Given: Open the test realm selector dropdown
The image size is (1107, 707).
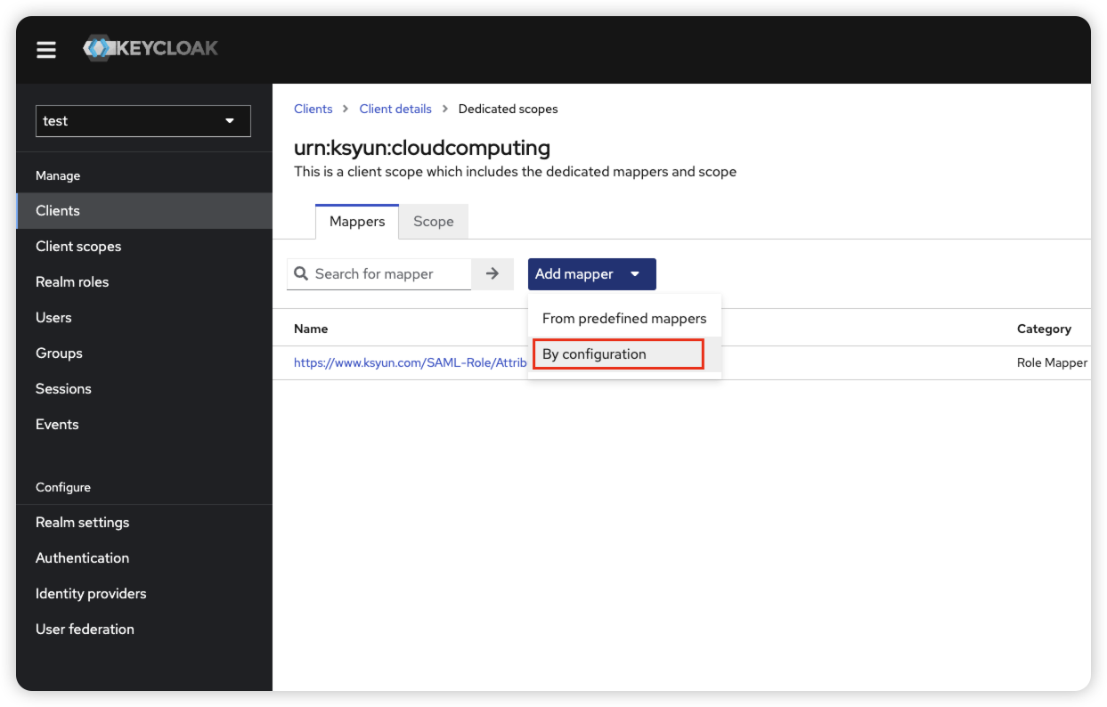Looking at the screenshot, I should tap(143, 121).
